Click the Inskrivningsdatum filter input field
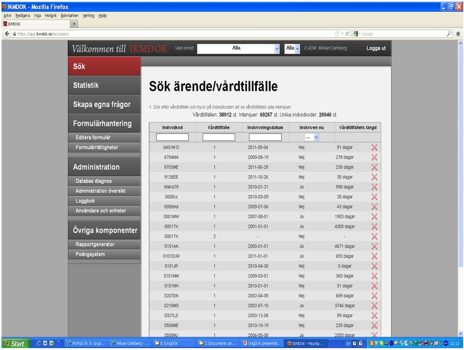The width and height of the screenshot is (464, 350). point(265,137)
